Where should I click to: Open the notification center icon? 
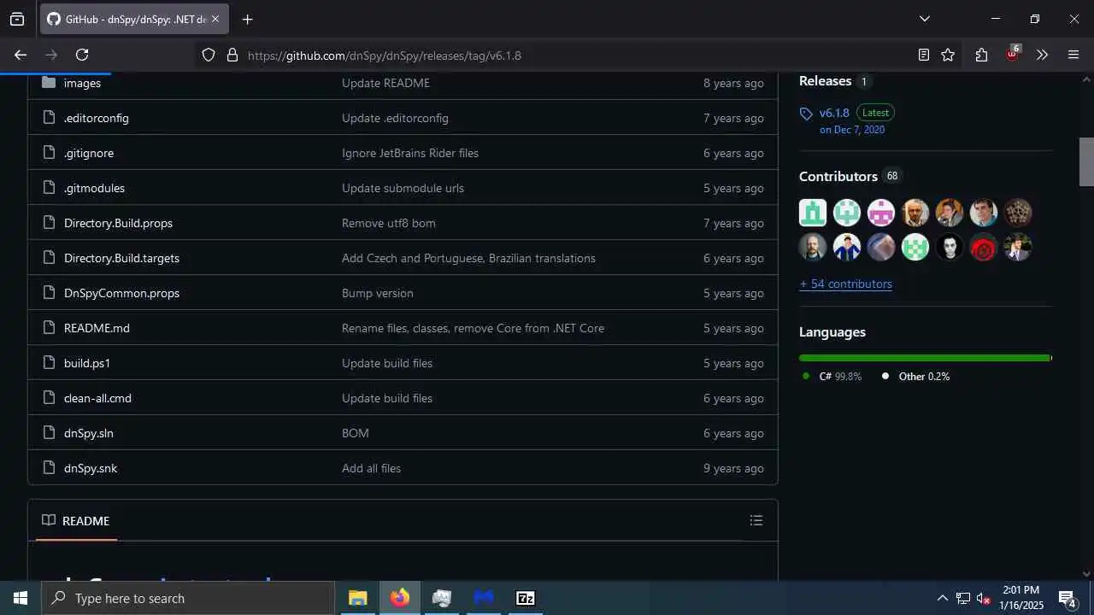pos(1068,598)
